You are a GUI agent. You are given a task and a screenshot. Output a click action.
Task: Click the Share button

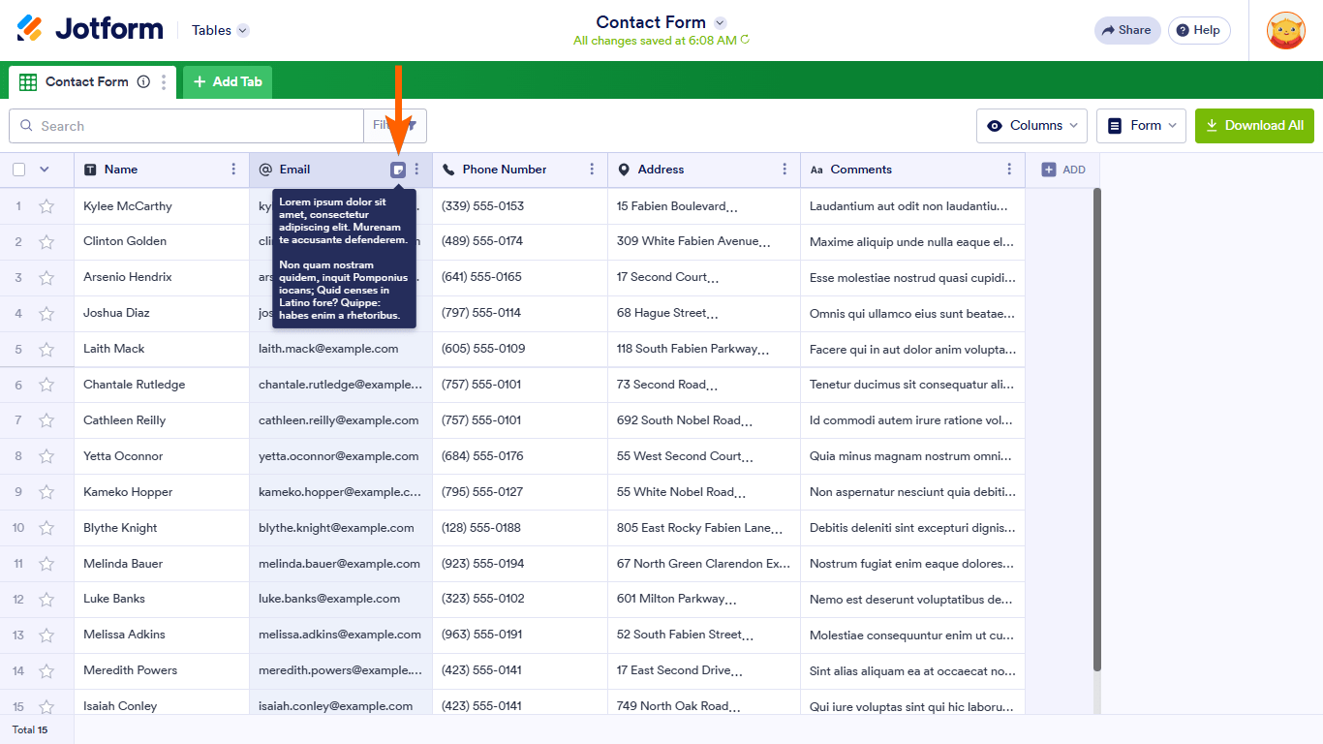point(1126,30)
